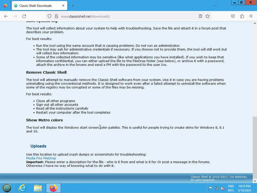
Task: Bookmark this page with the star
Action: [x=208, y=16]
